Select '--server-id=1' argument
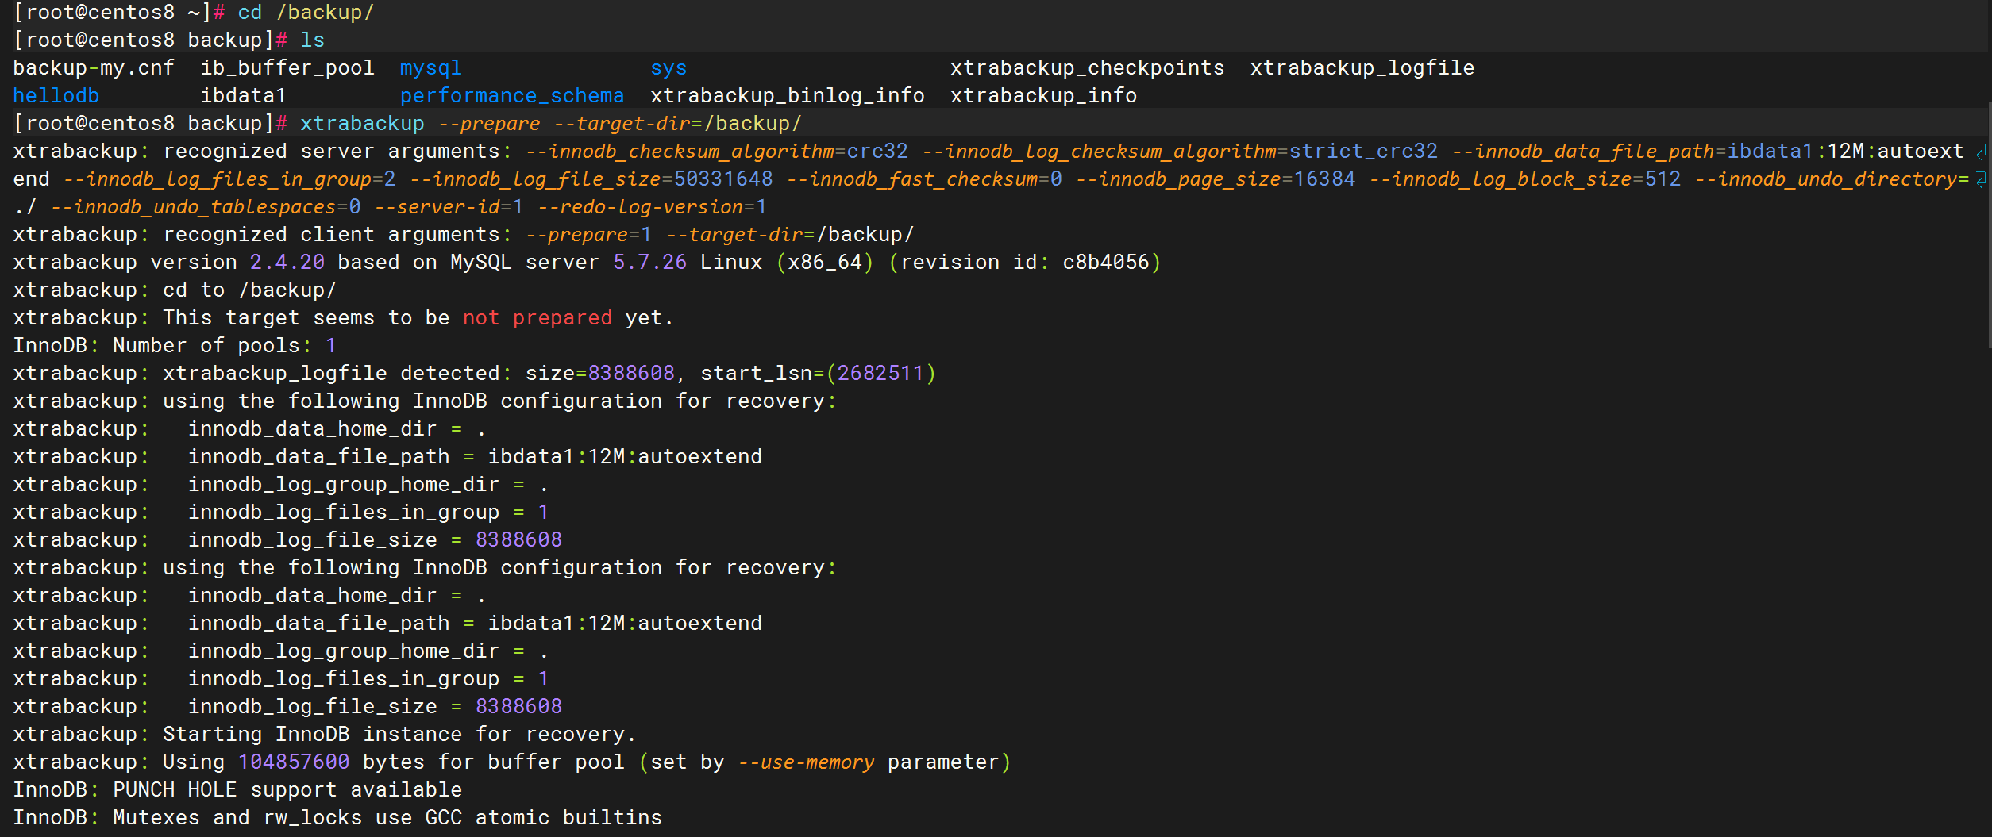Image resolution: width=1992 pixels, height=837 pixels. (x=449, y=207)
